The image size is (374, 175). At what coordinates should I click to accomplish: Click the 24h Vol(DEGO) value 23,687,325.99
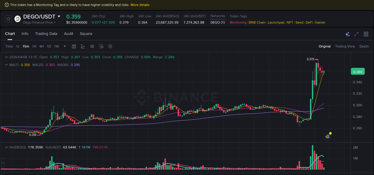tap(167, 22)
